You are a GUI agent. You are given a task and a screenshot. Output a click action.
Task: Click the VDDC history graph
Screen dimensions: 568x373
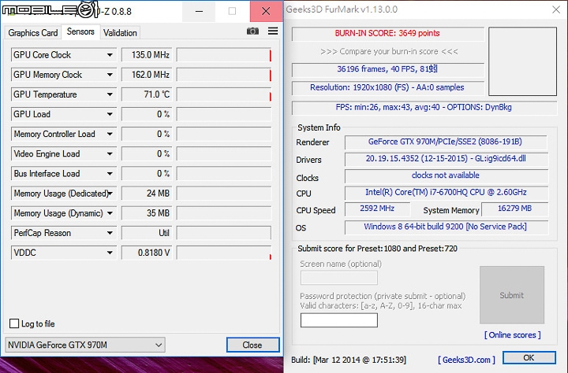[x=224, y=253]
